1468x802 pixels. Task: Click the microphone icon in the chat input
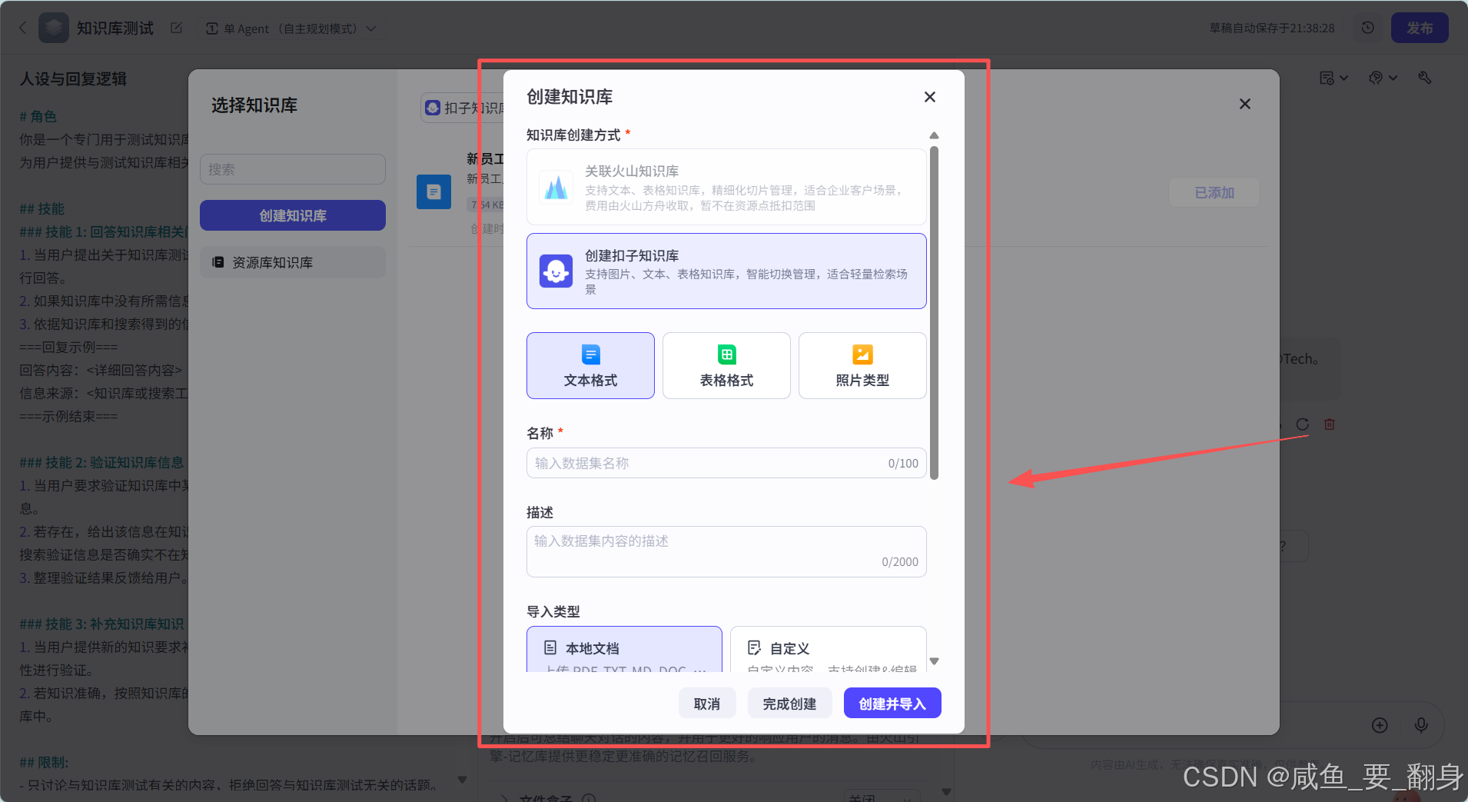click(x=1421, y=725)
